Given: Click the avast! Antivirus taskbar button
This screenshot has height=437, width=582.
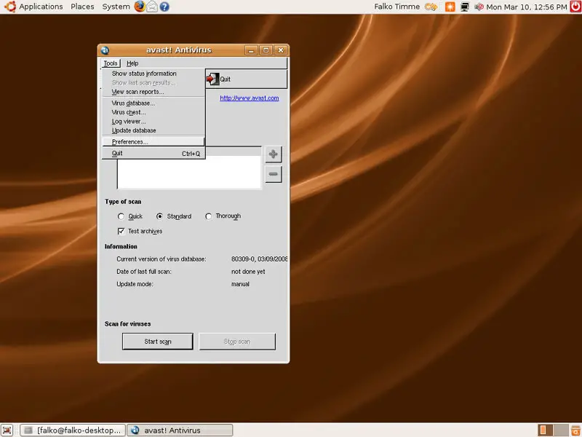Looking at the screenshot, I should click(x=180, y=430).
